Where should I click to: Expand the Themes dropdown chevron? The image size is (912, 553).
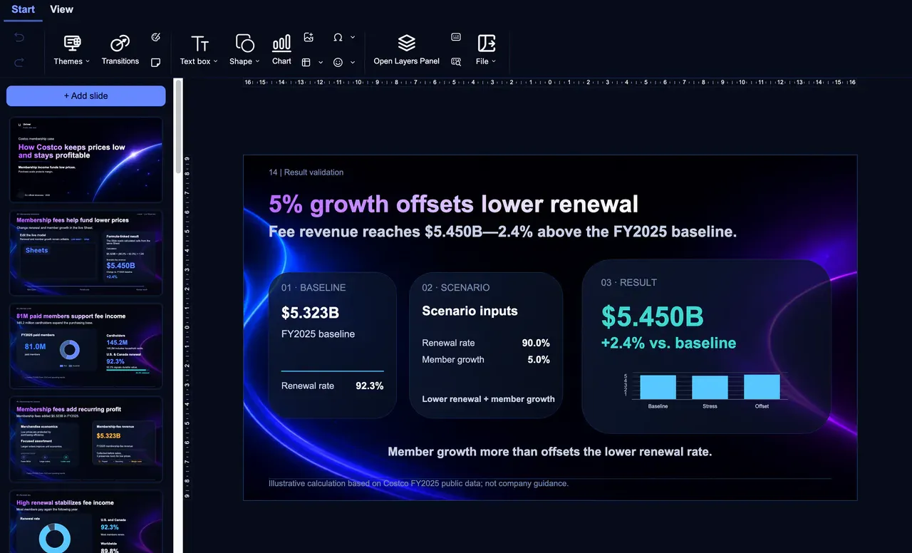coord(88,61)
